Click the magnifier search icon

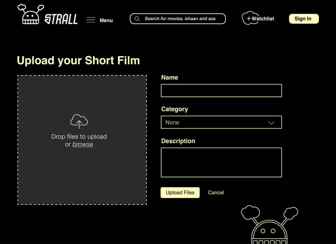pos(137,19)
